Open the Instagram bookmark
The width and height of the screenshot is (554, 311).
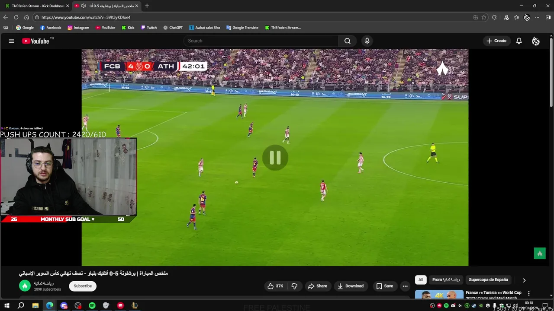(x=78, y=28)
